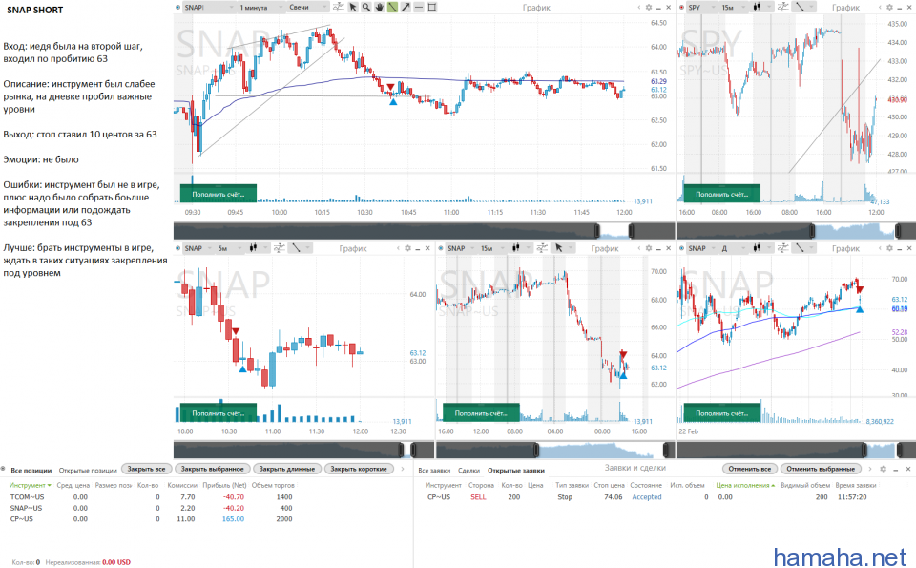916x568 pixels.
Task: Switch to the Все позиции tab
Action: (x=31, y=470)
